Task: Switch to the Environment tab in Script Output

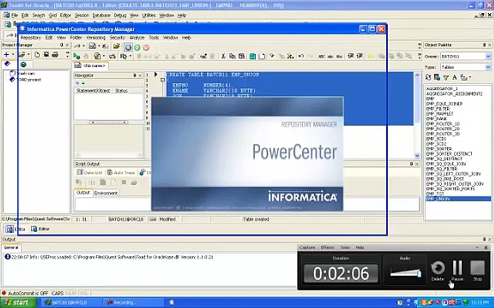Action: 106,193
